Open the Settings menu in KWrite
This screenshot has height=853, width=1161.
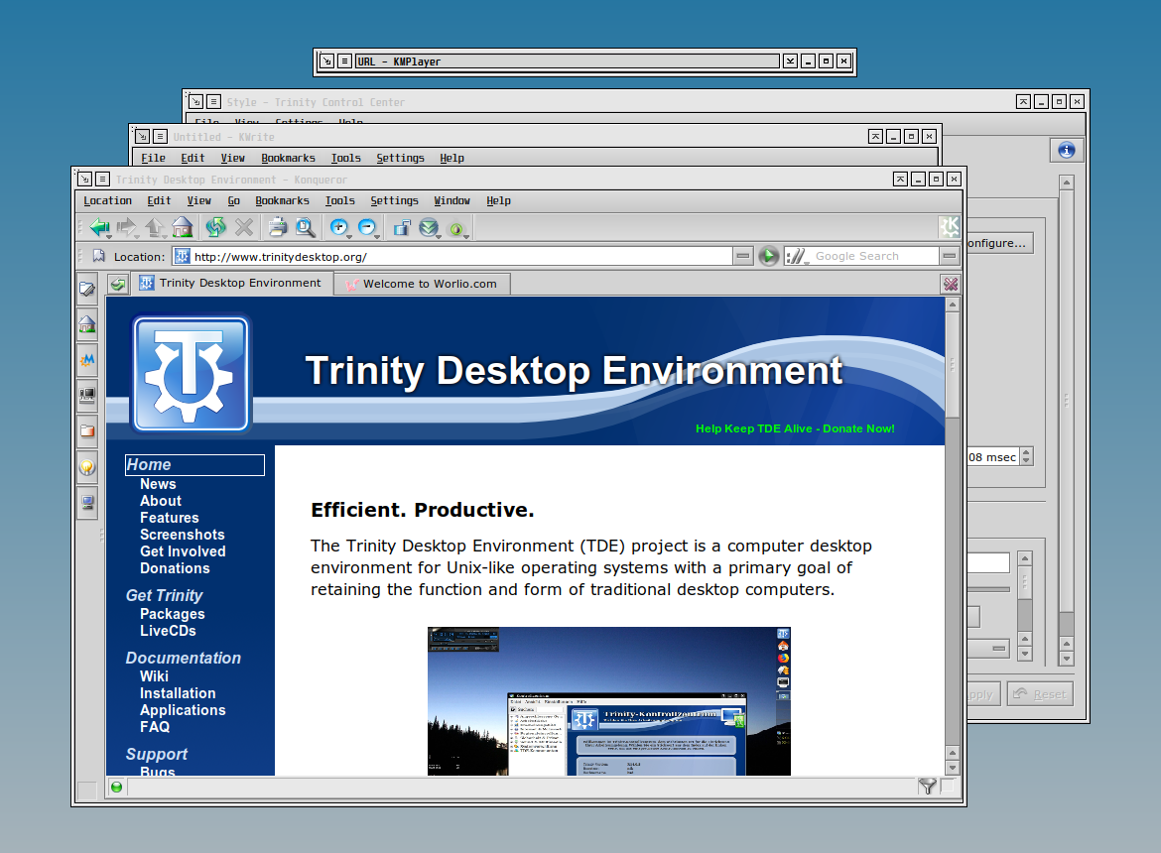pyautogui.click(x=400, y=158)
